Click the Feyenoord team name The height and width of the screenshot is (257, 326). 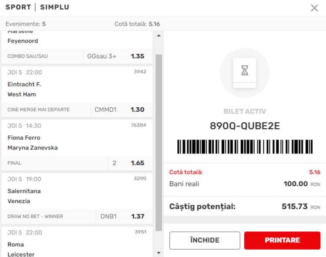click(x=23, y=41)
